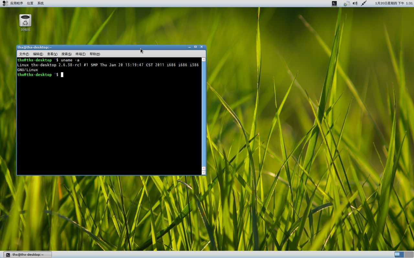The height and width of the screenshot is (258, 414).
Task: Click the terminal scrollbar up arrow
Action: coord(203,60)
